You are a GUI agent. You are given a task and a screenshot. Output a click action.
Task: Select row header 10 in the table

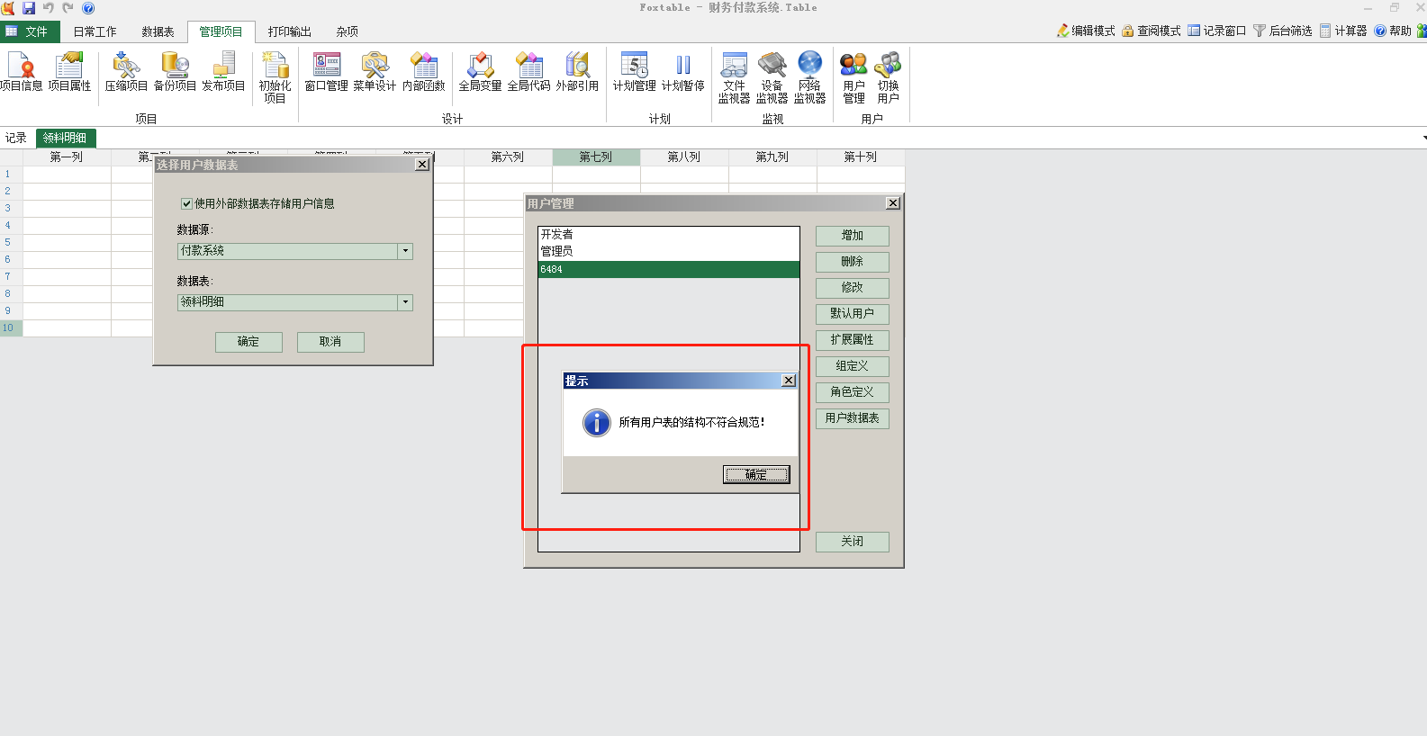point(11,328)
